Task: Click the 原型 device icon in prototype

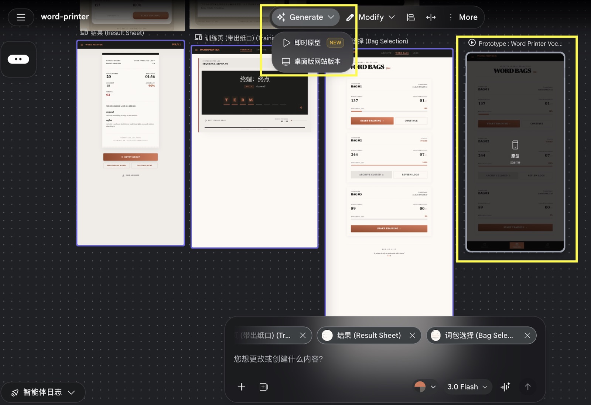Action: 515,145
